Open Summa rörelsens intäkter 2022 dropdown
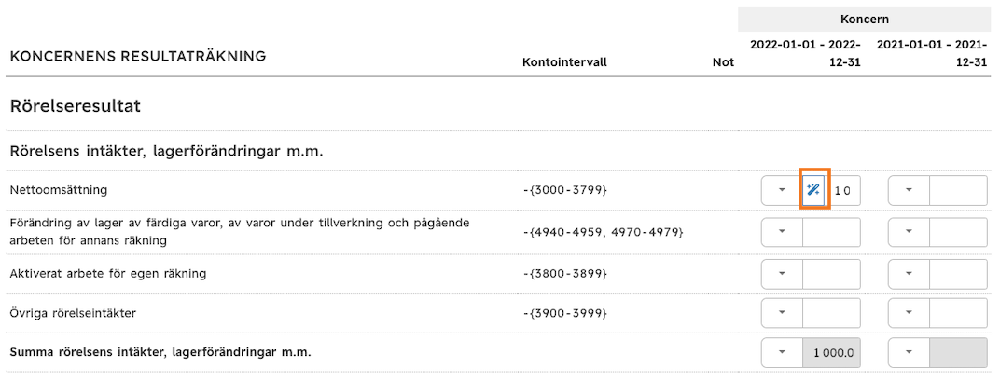This screenshot has height=381, width=1000. click(782, 352)
